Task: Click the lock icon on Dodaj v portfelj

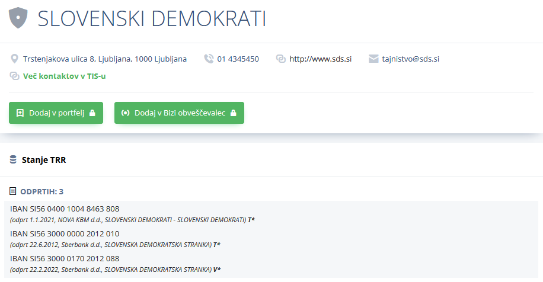Action: [92, 113]
